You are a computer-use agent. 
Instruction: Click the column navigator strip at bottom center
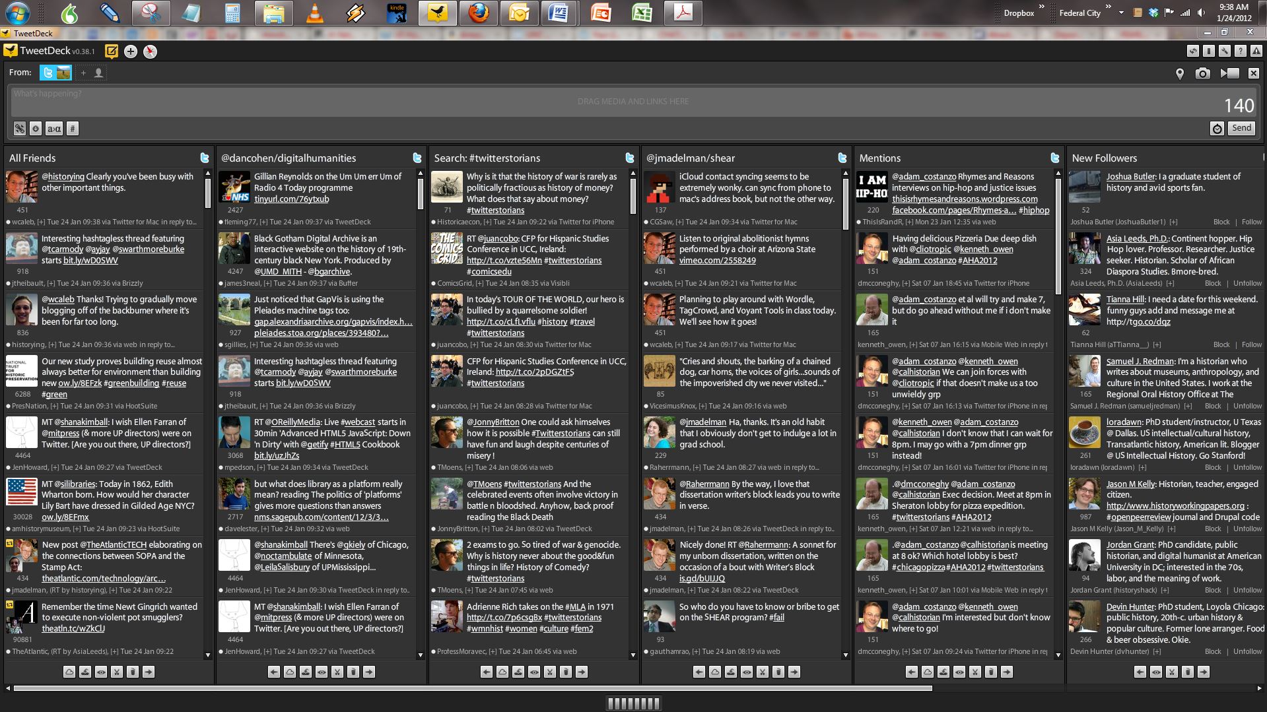tap(633, 704)
